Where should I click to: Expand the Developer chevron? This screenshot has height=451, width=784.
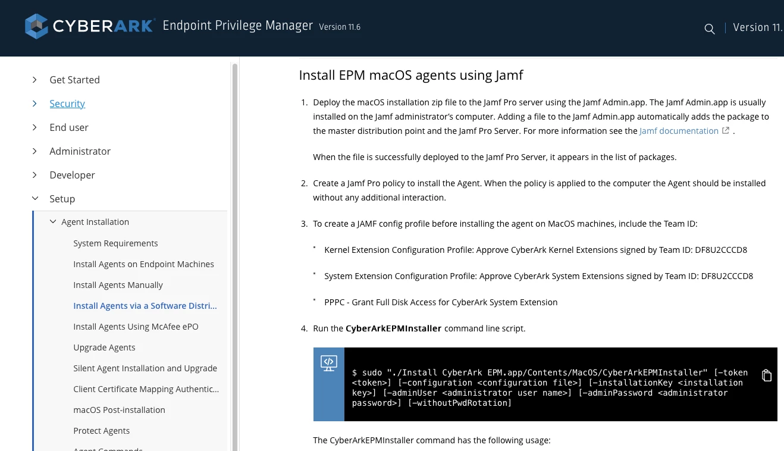[35, 175]
